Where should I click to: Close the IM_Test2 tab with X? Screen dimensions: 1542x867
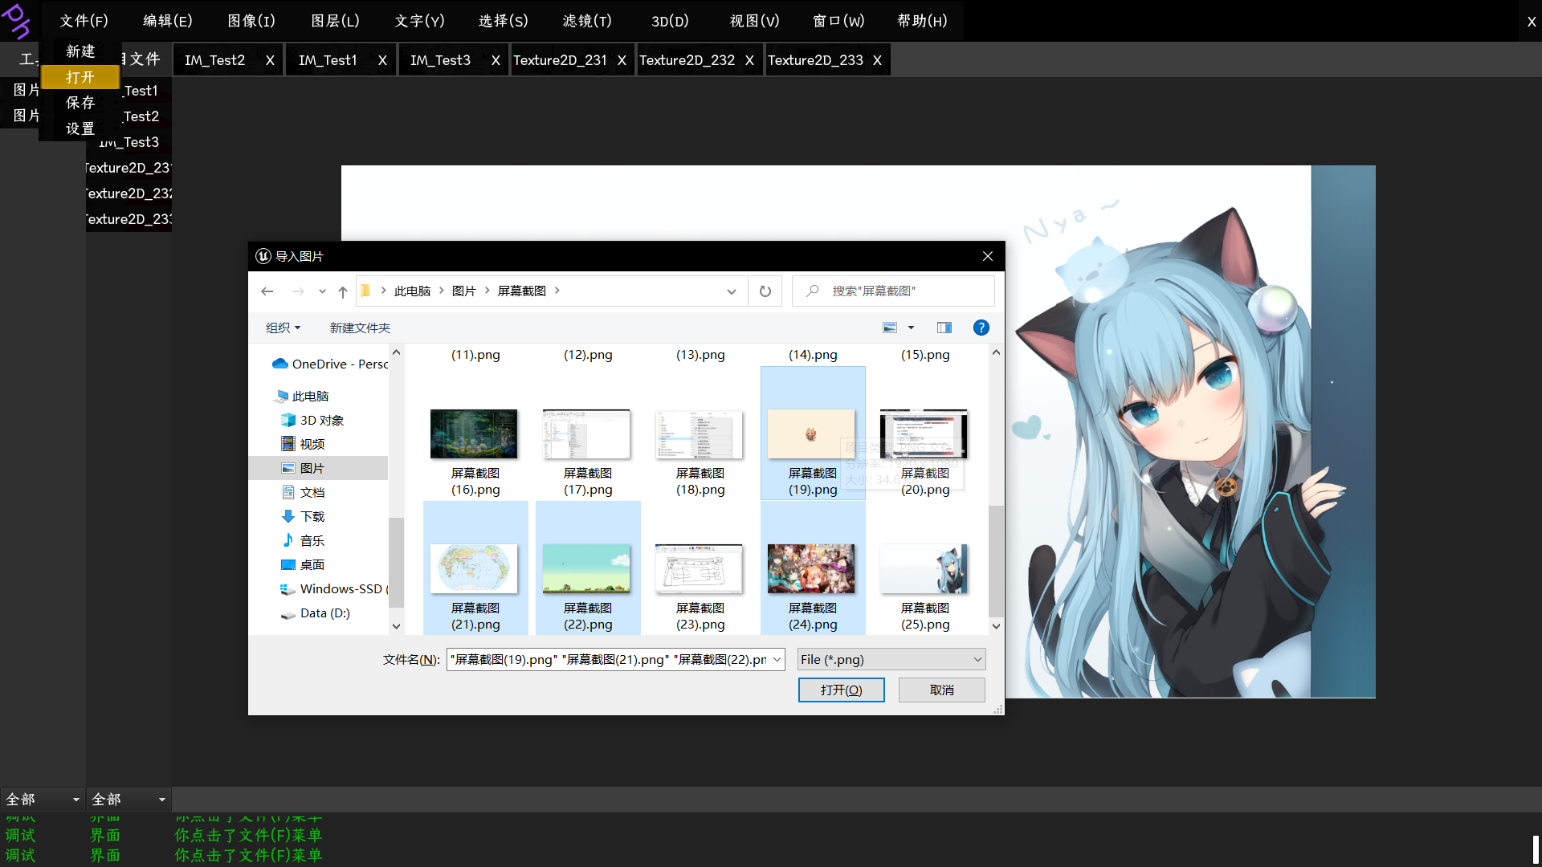270,60
